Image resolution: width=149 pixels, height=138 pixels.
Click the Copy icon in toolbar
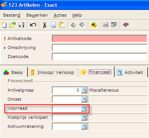pos(53,25)
